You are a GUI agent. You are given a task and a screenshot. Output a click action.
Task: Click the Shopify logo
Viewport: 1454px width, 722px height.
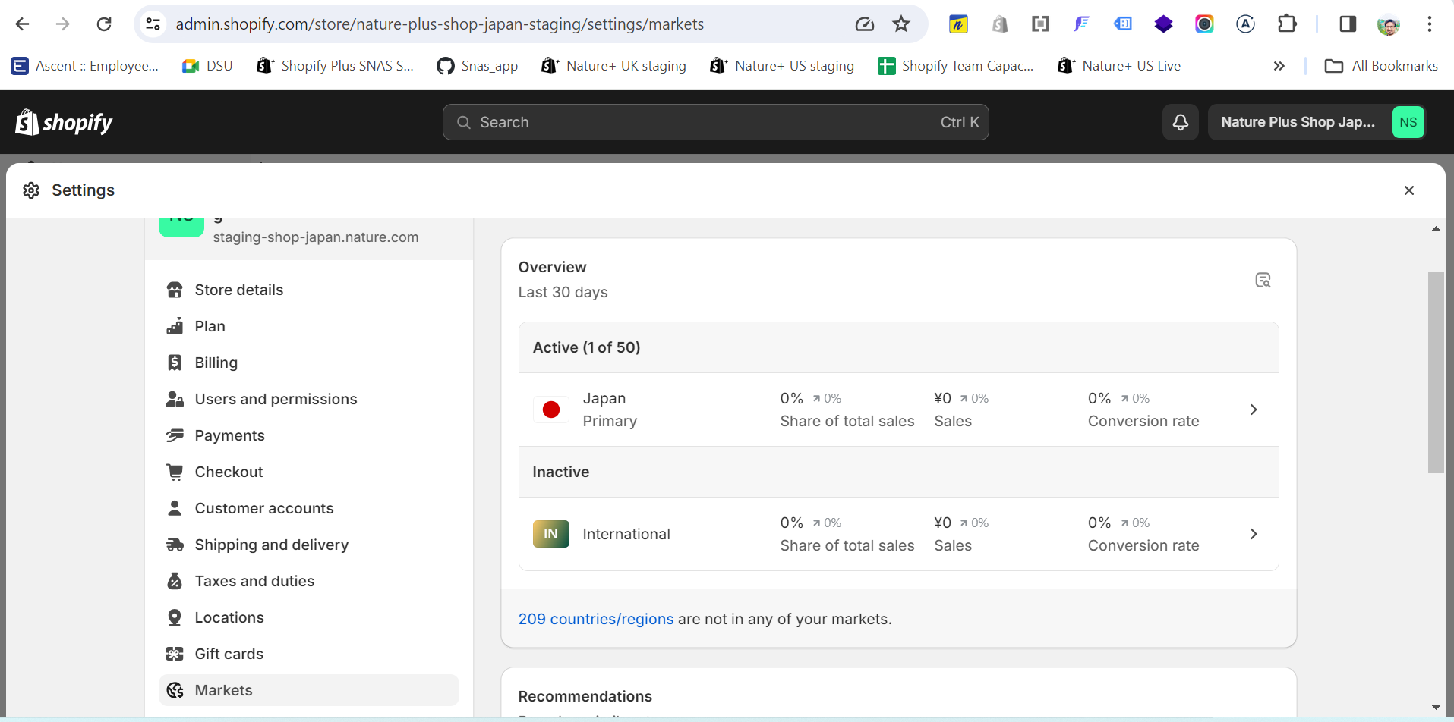click(x=64, y=122)
